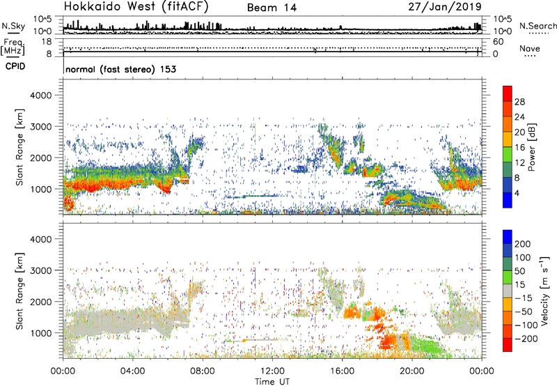Click the '-200' velocity color bar value
The image size is (557, 386).
coord(526,339)
